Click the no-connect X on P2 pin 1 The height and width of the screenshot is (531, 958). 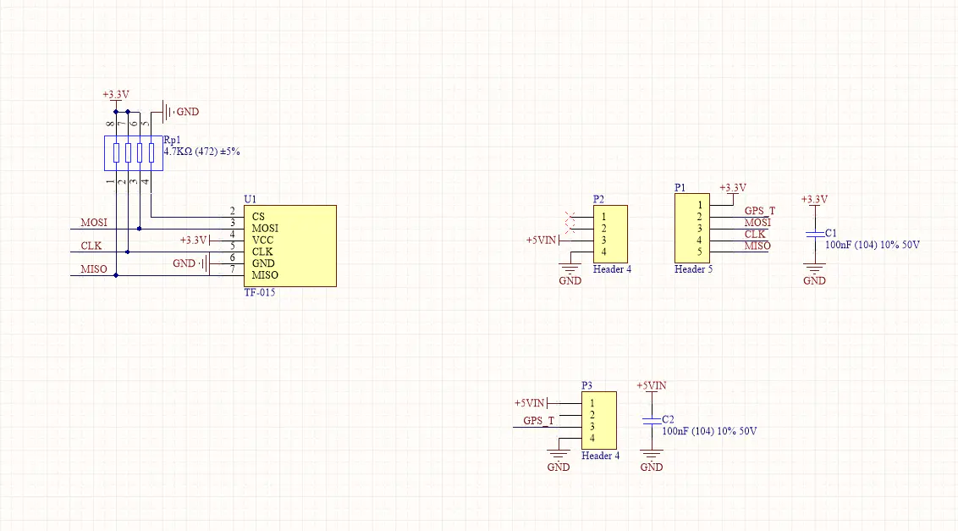[570, 222]
